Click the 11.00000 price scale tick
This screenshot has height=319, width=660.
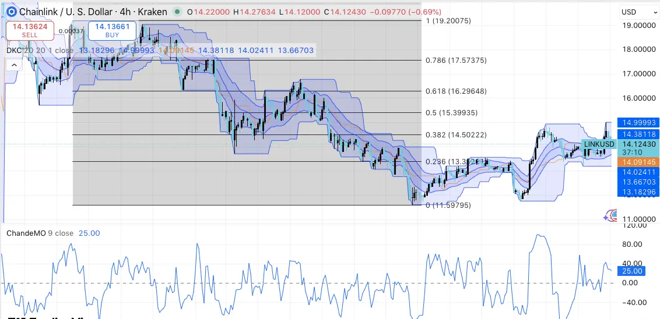(x=639, y=219)
